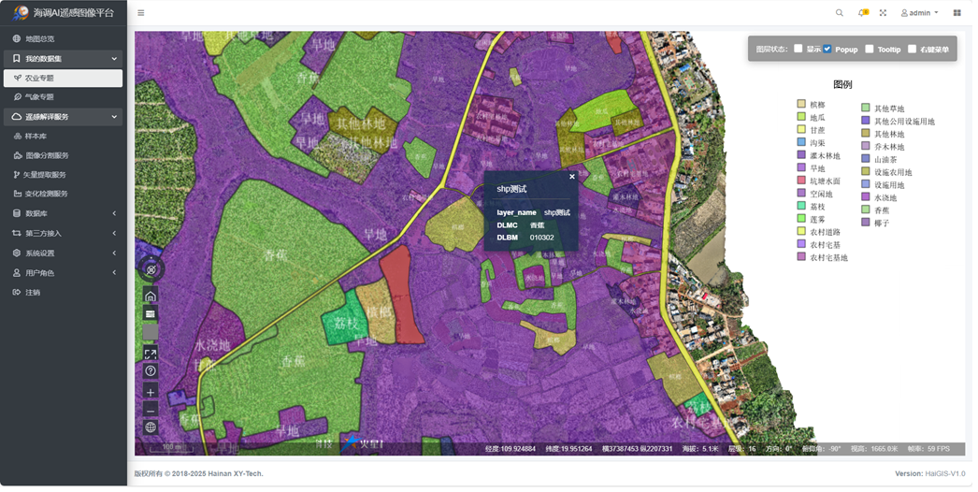Select the 变化检测服务 menu item
This screenshot has width=978, height=492.
coord(46,195)
